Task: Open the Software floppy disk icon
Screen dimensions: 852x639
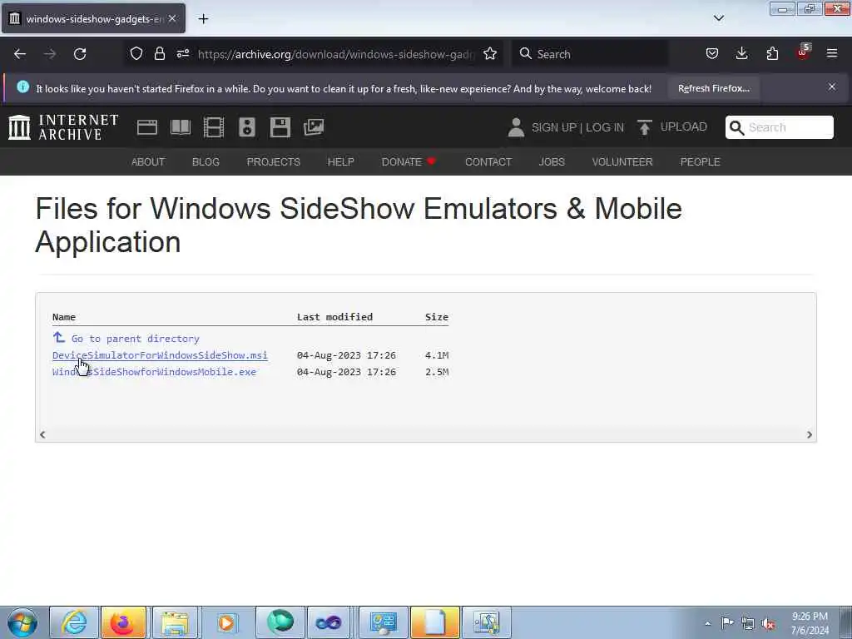Action: pos(280,127)
